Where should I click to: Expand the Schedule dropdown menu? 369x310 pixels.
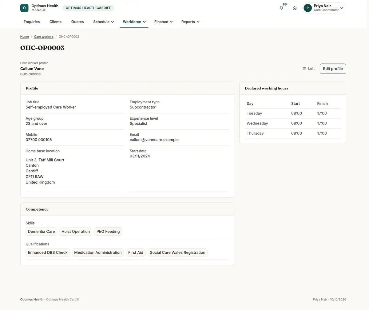click(104, 22)
